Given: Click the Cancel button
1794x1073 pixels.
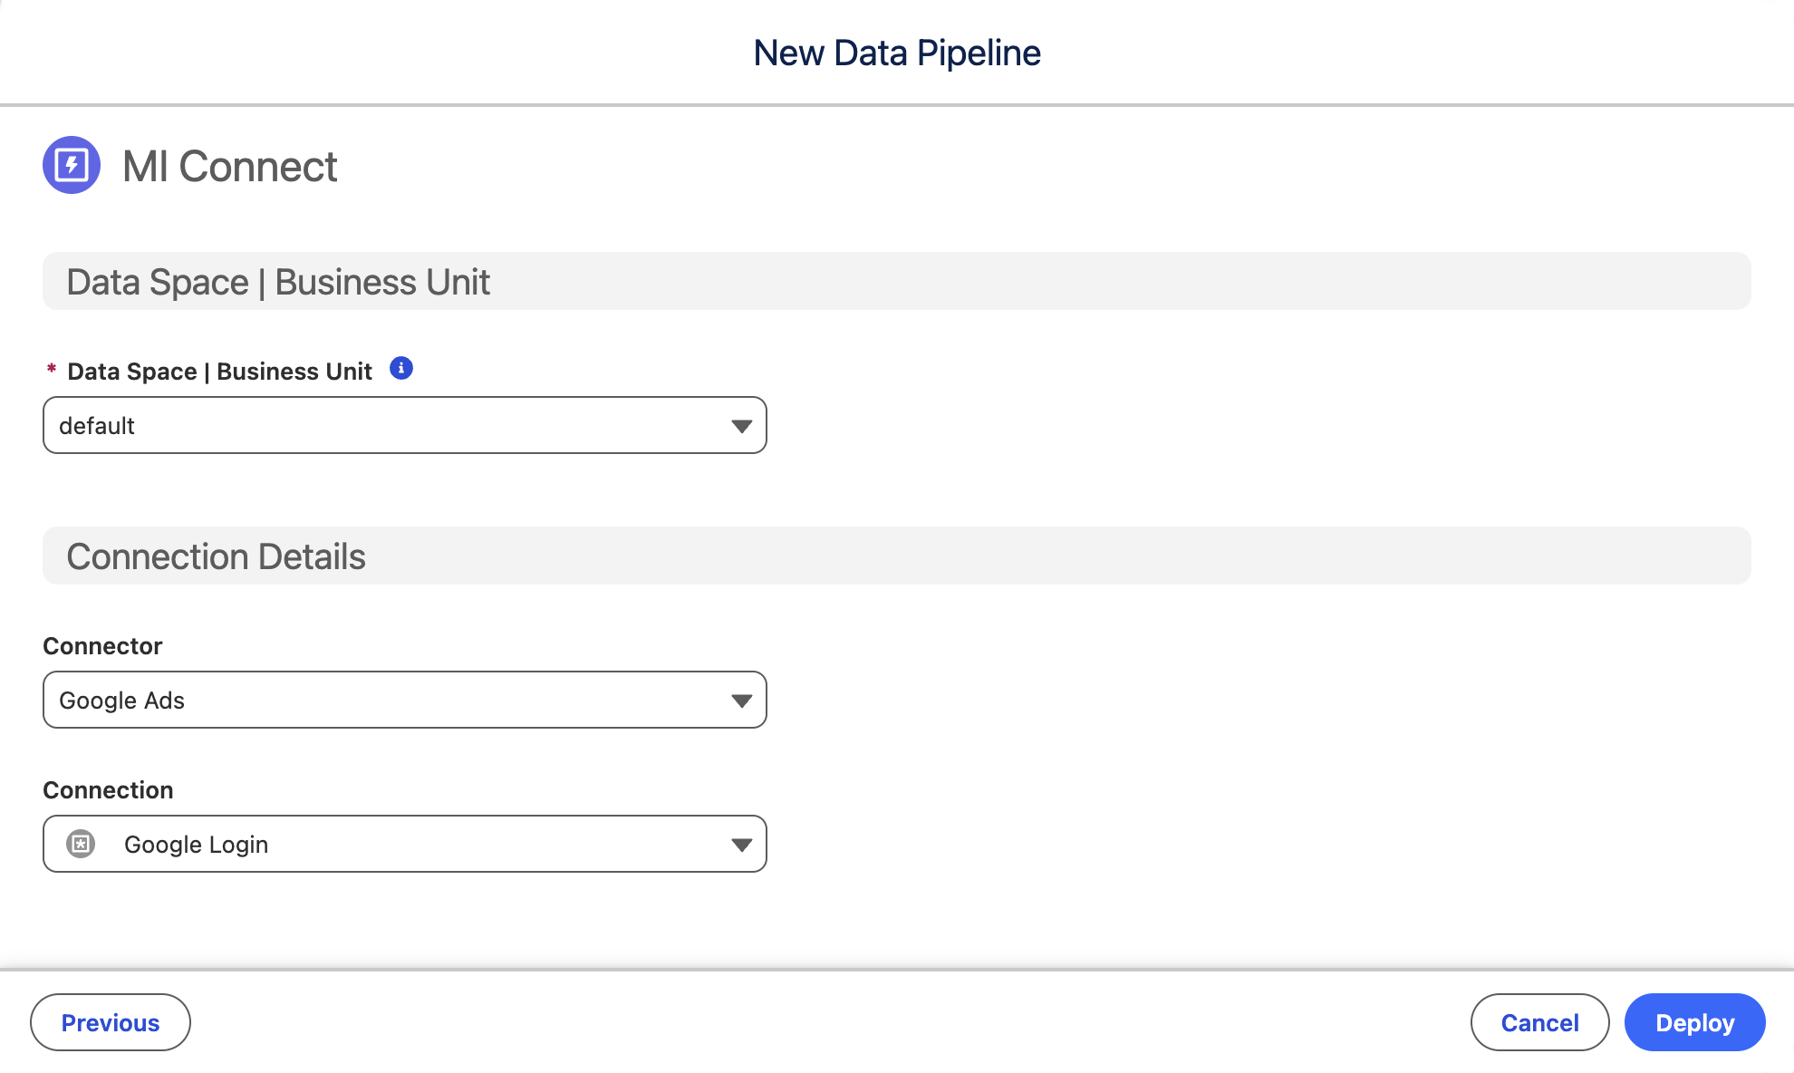Looking at the screenshot, I should pos(1538,1022).
